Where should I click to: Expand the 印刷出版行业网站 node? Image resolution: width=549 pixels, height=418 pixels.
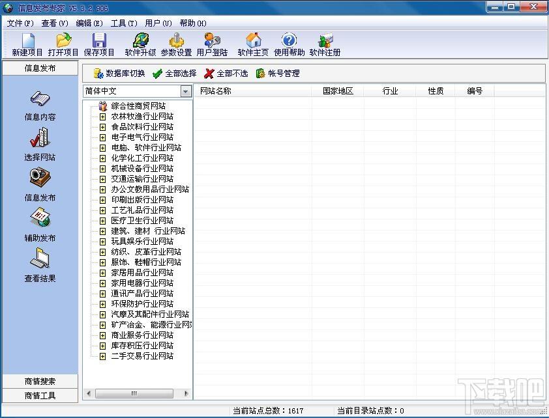point(102,200)
